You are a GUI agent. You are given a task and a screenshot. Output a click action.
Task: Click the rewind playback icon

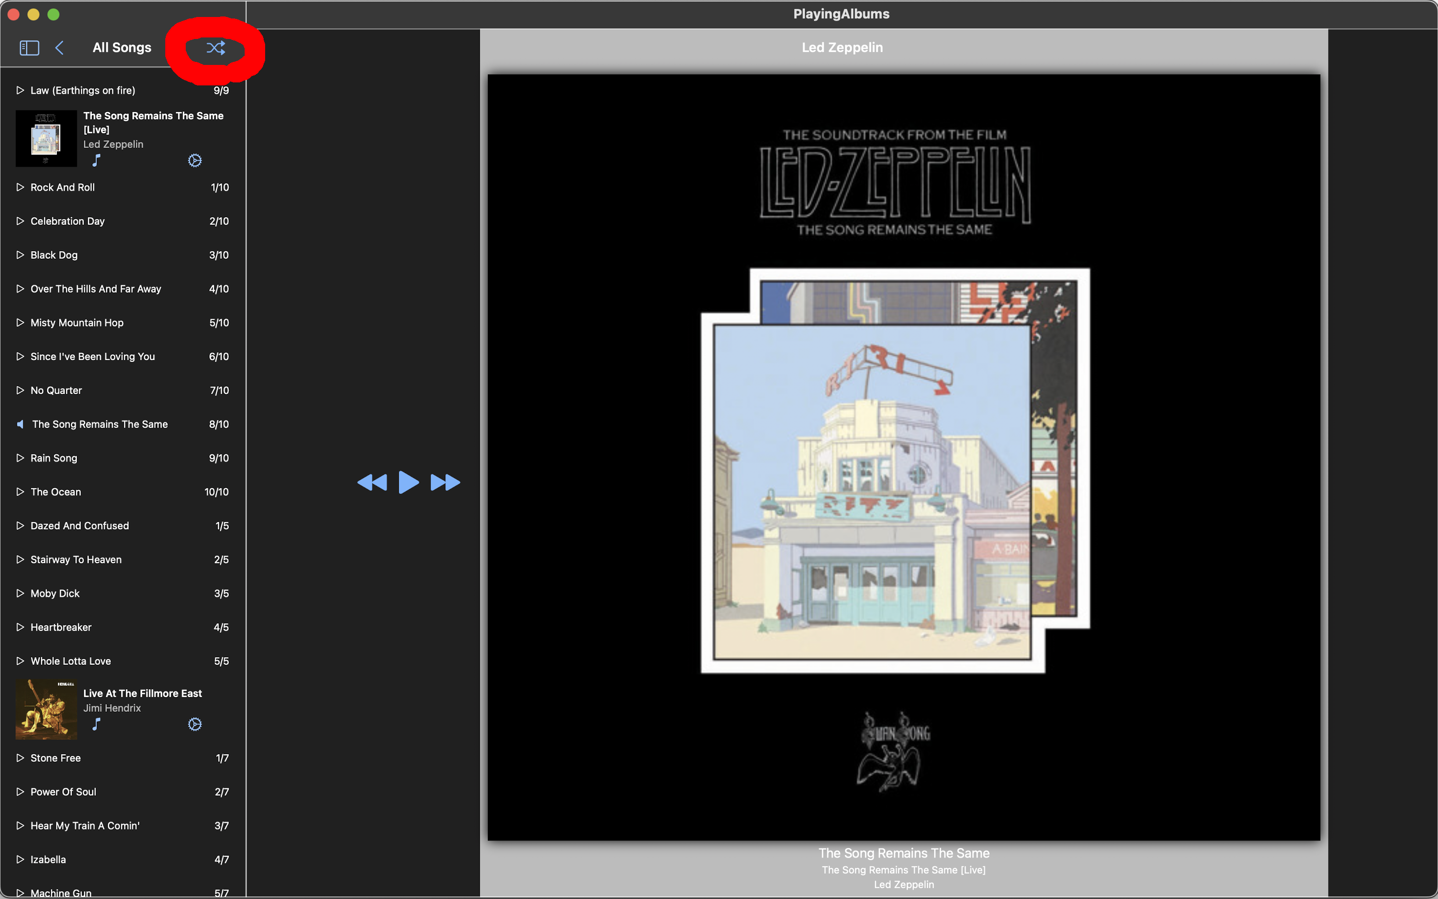(x=372, y=482)
